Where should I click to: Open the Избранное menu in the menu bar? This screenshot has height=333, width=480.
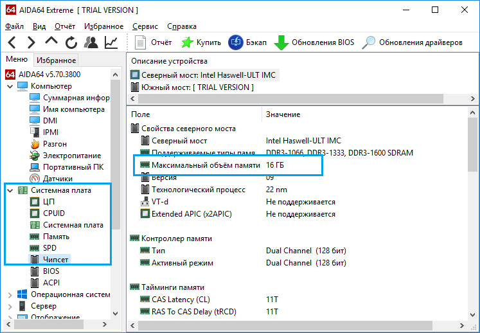point(104,26)
